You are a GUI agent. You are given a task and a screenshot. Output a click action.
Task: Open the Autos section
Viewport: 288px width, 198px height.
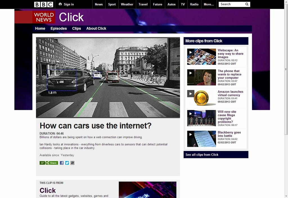point(171,4)
